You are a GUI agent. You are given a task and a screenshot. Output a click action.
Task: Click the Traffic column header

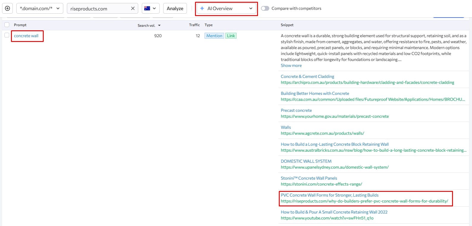[194, 25]
